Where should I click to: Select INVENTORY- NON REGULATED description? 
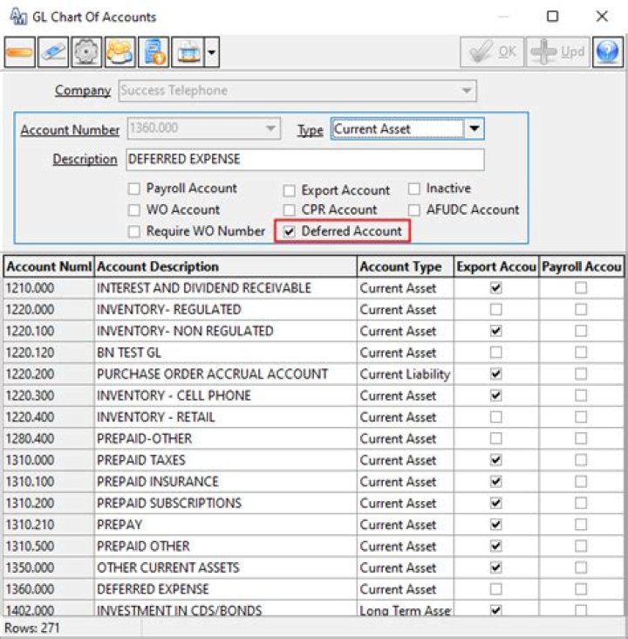coord(226,331)
